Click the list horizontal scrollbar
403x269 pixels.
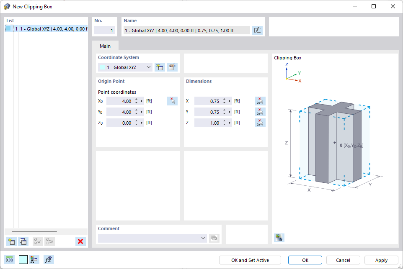(x=34, y=231)
